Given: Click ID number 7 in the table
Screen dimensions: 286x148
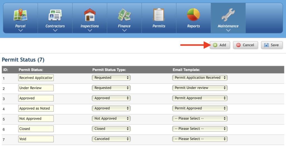Looking at the screenshot, I should 4,140.
